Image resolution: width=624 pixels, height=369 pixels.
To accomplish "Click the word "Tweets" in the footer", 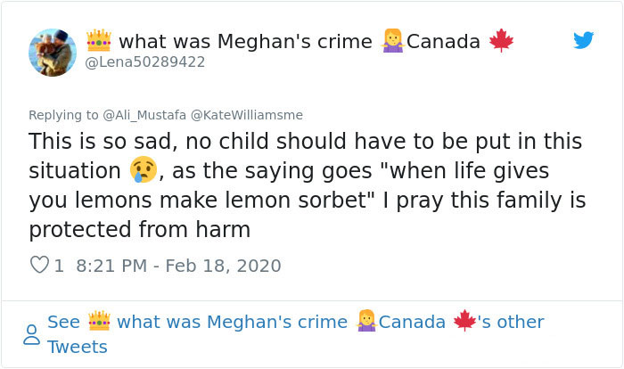I will tap(78, 347).
